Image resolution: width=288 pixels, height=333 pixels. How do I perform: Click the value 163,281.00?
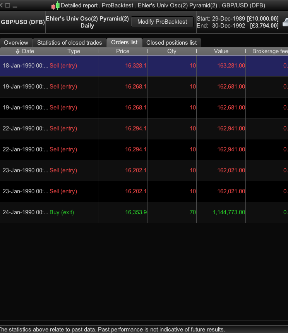pos(231,66)
